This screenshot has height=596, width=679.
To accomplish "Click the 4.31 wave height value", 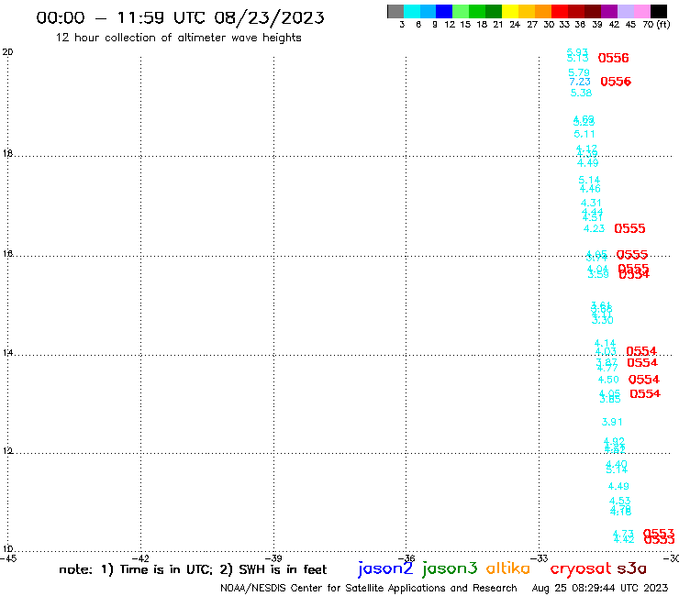I will coord(591,203).
